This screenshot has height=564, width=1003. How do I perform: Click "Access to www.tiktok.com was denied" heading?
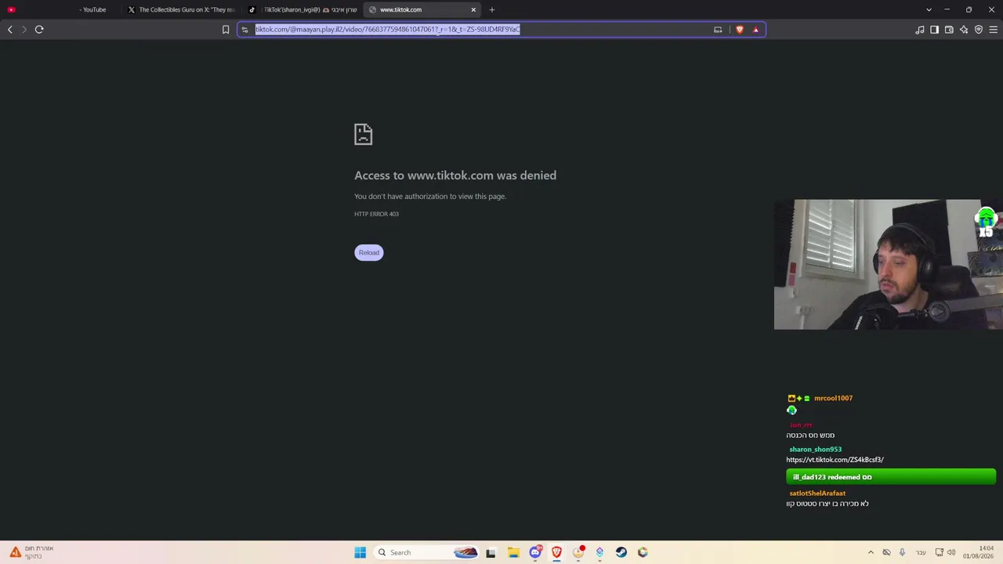pyautogui.click(x=455, y=175)
